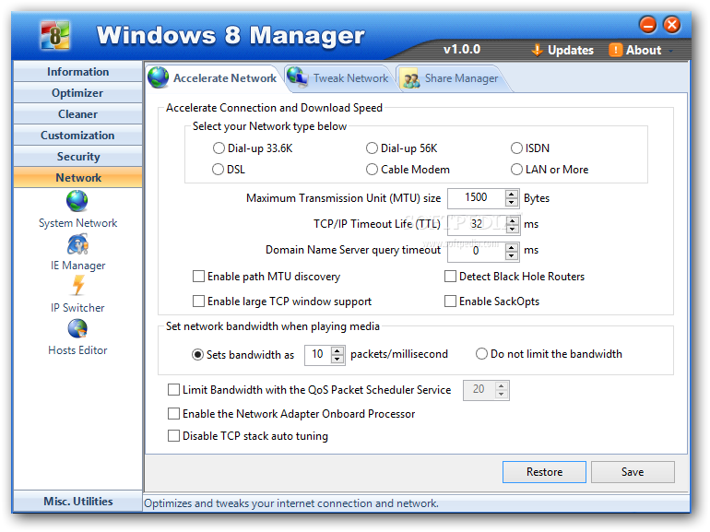The image size is (710, 532).
Task: Click the Share Manager users icon
Action: click(x=411, y=80)
